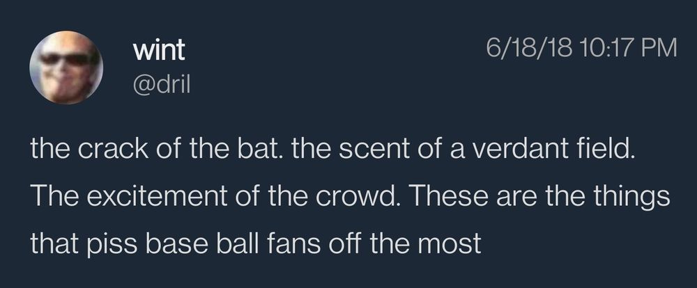
Task: Click the sunglasses on the avatar face
Action: 64,58
